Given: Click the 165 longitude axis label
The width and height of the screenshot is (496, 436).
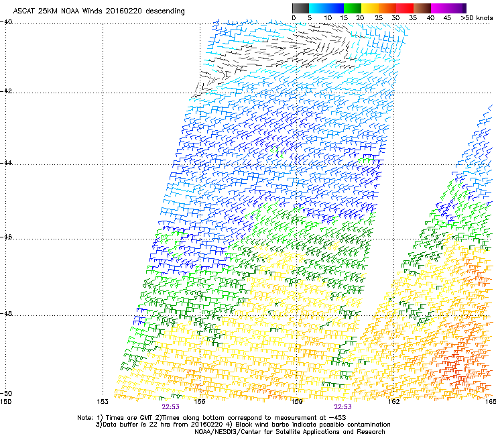Looking at the screenshot, I should pos(491,402).
